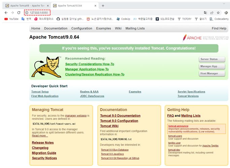Open the Tomcat Versions link
The height and width of the screenshot is (168, 230).
pyautogui.click(x=188, y=96)
